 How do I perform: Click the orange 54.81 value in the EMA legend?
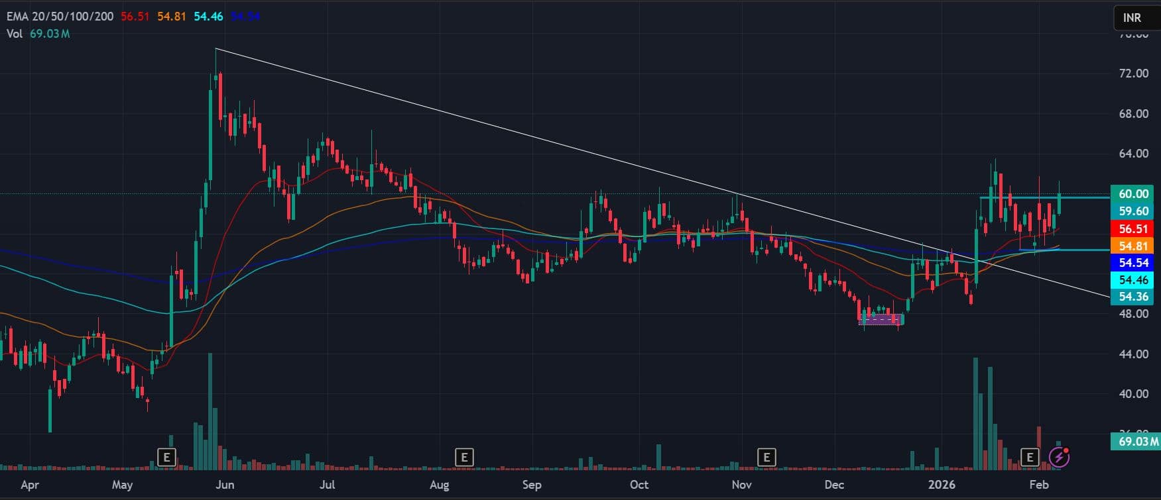tap(172, 17)
